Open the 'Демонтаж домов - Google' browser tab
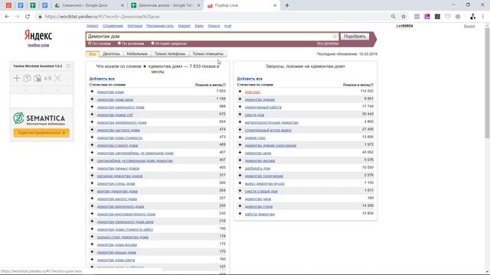This screenshot has height=275, width=490. [x=165, y=5]
